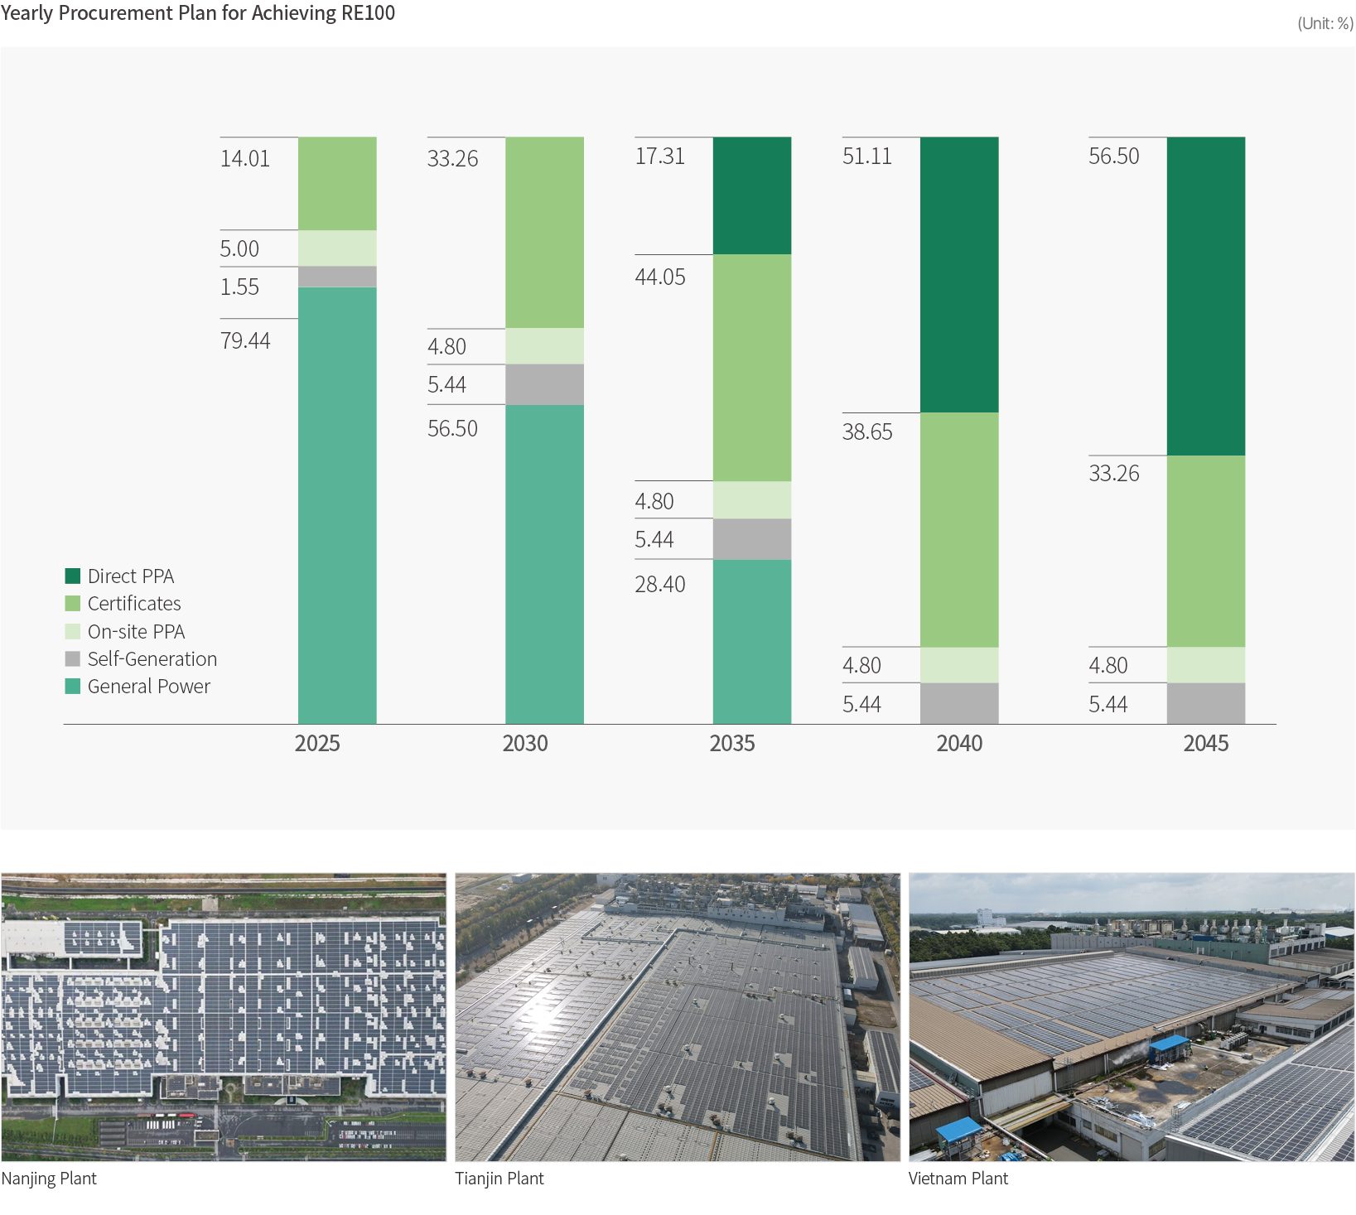Click the 14.01 value for 2025

245,158
